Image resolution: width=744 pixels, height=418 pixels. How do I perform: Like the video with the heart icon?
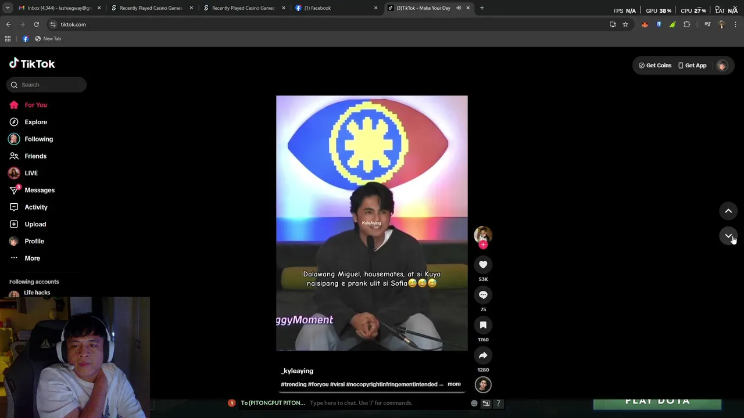(483, 265)
